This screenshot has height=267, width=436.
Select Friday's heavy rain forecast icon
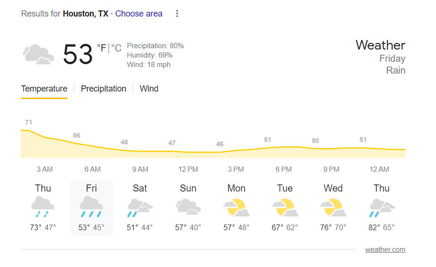92,207
